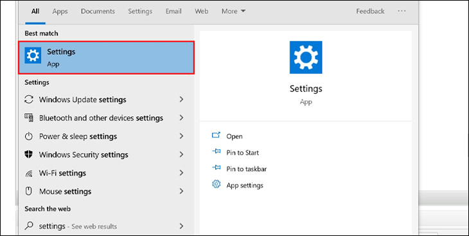Click the Windows Update sync icon
Image resolution: width=469 pixels, height=236 pixels.
(29, 100)
